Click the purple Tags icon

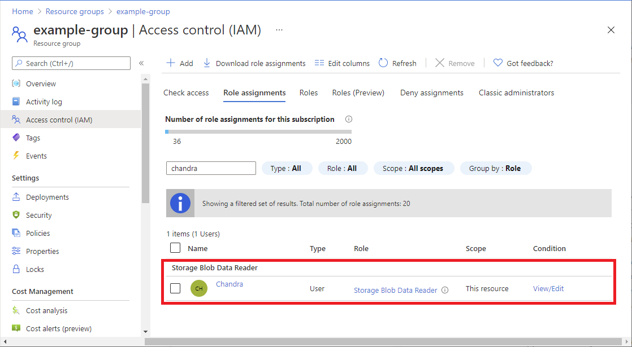(x=16, y=138)
